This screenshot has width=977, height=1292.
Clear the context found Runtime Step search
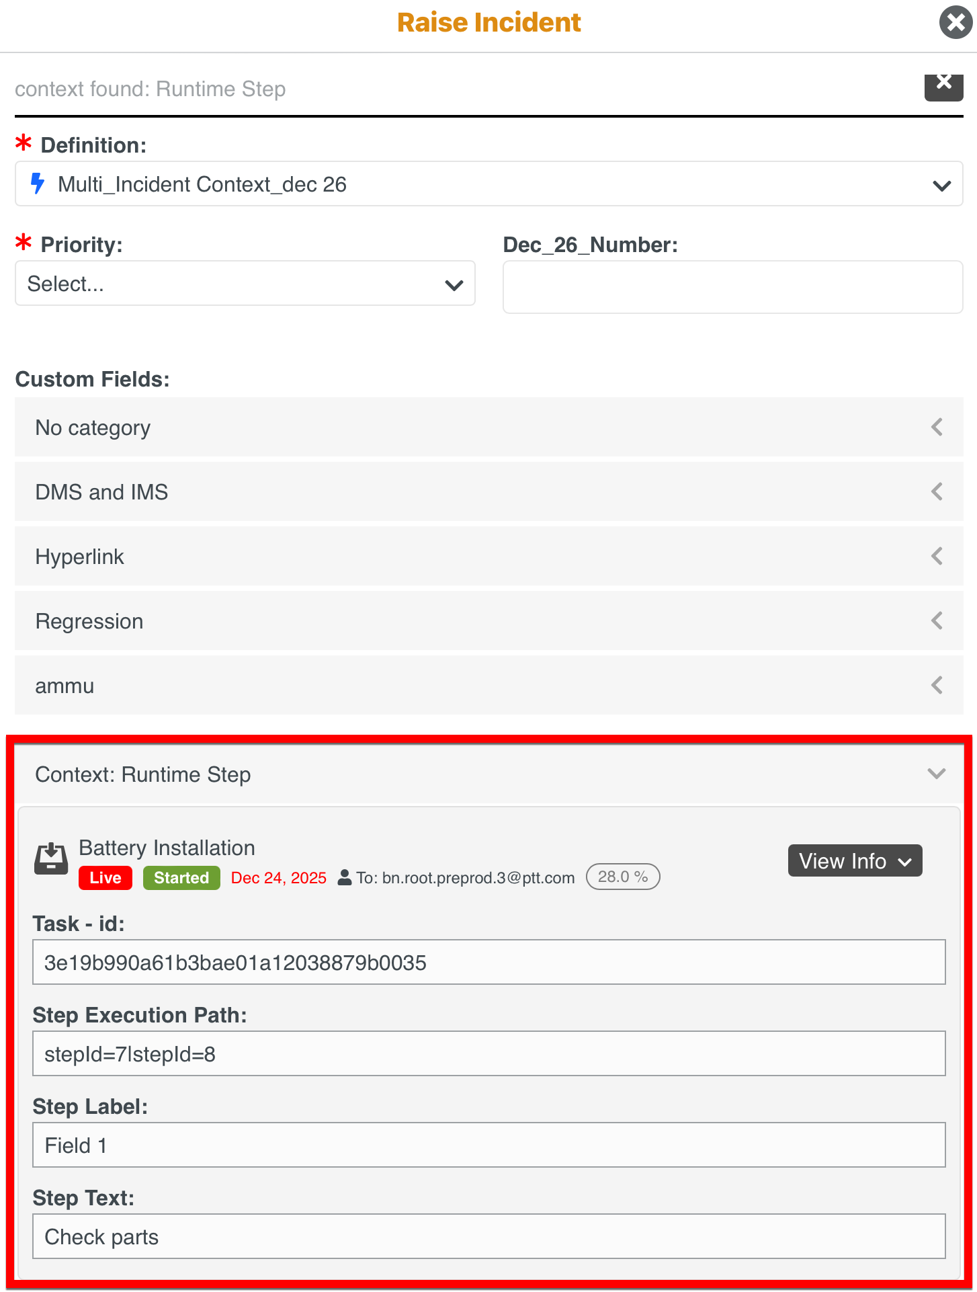click(x=943, y=85)
